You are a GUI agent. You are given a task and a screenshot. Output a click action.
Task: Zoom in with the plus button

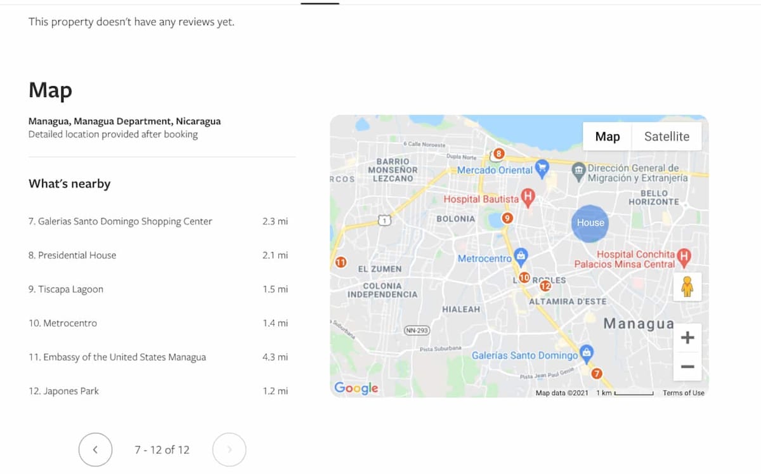pos(687,338)
